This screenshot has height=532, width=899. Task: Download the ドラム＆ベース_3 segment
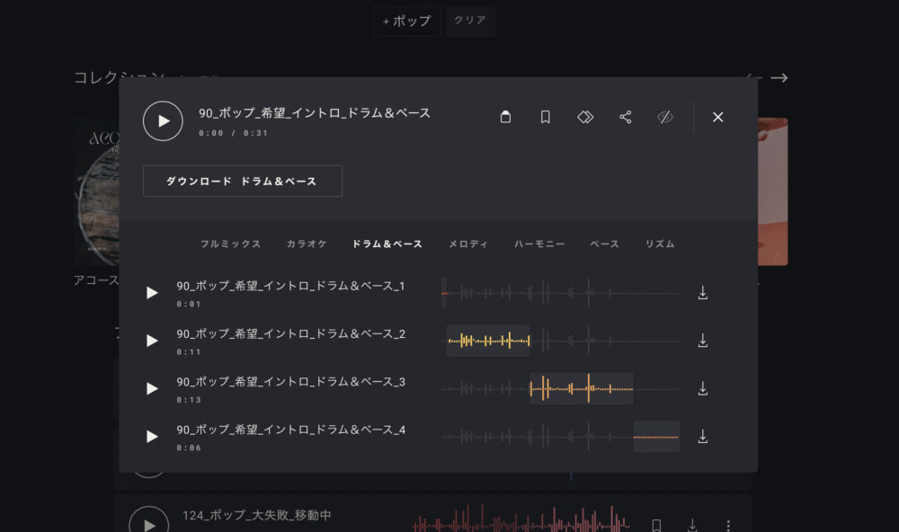(703, 388)
